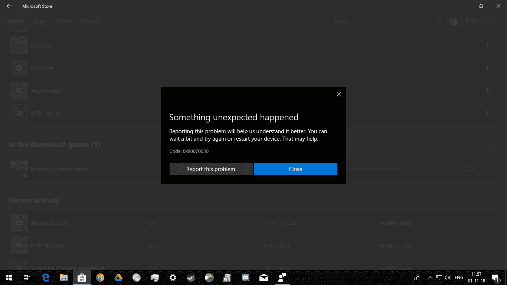Download the OneNote update

(x=488, y=68)
